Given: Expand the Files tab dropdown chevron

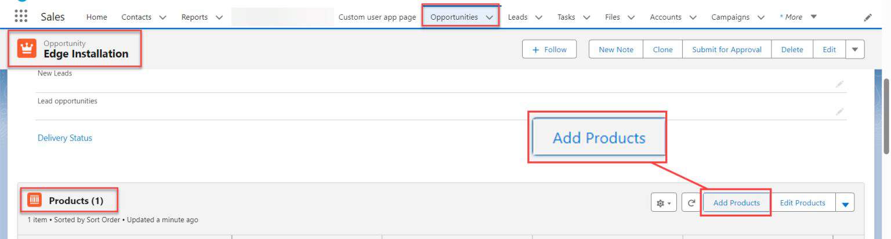Looking at the screenshot, I should [631, 17].
